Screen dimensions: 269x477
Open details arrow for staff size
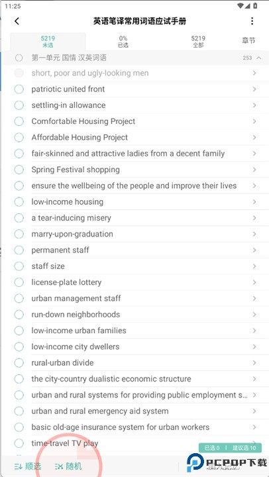(x=254, y=266)
